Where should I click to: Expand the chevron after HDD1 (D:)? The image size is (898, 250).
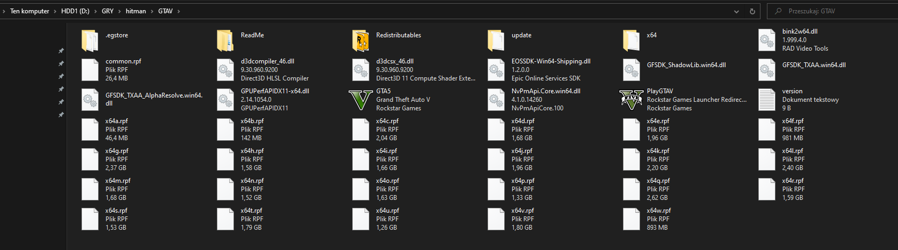coord(95,11)
